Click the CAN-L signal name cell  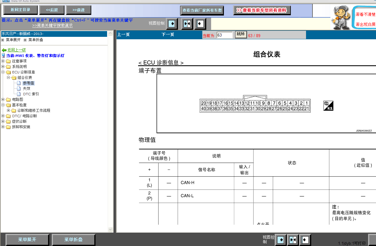(x=206, y=196)
